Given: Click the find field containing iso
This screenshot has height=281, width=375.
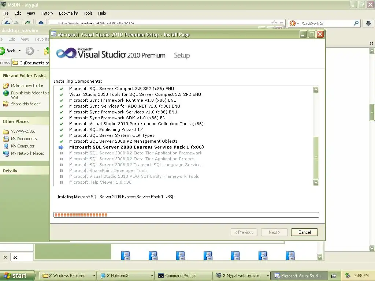Looking at the screenshot, I should (x=22, y=257).
